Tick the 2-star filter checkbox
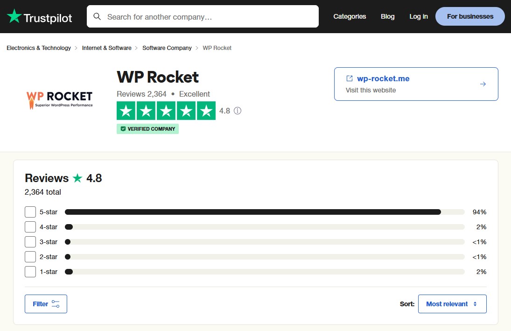The width and height of the screenshot is (511, 331). click(x=30, y=257)
